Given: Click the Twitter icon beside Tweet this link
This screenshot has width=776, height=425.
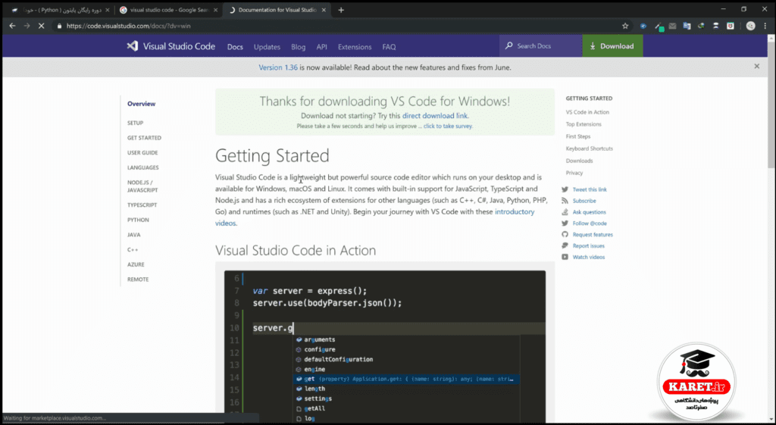Looking at the screenshot, I should point(565,189).
